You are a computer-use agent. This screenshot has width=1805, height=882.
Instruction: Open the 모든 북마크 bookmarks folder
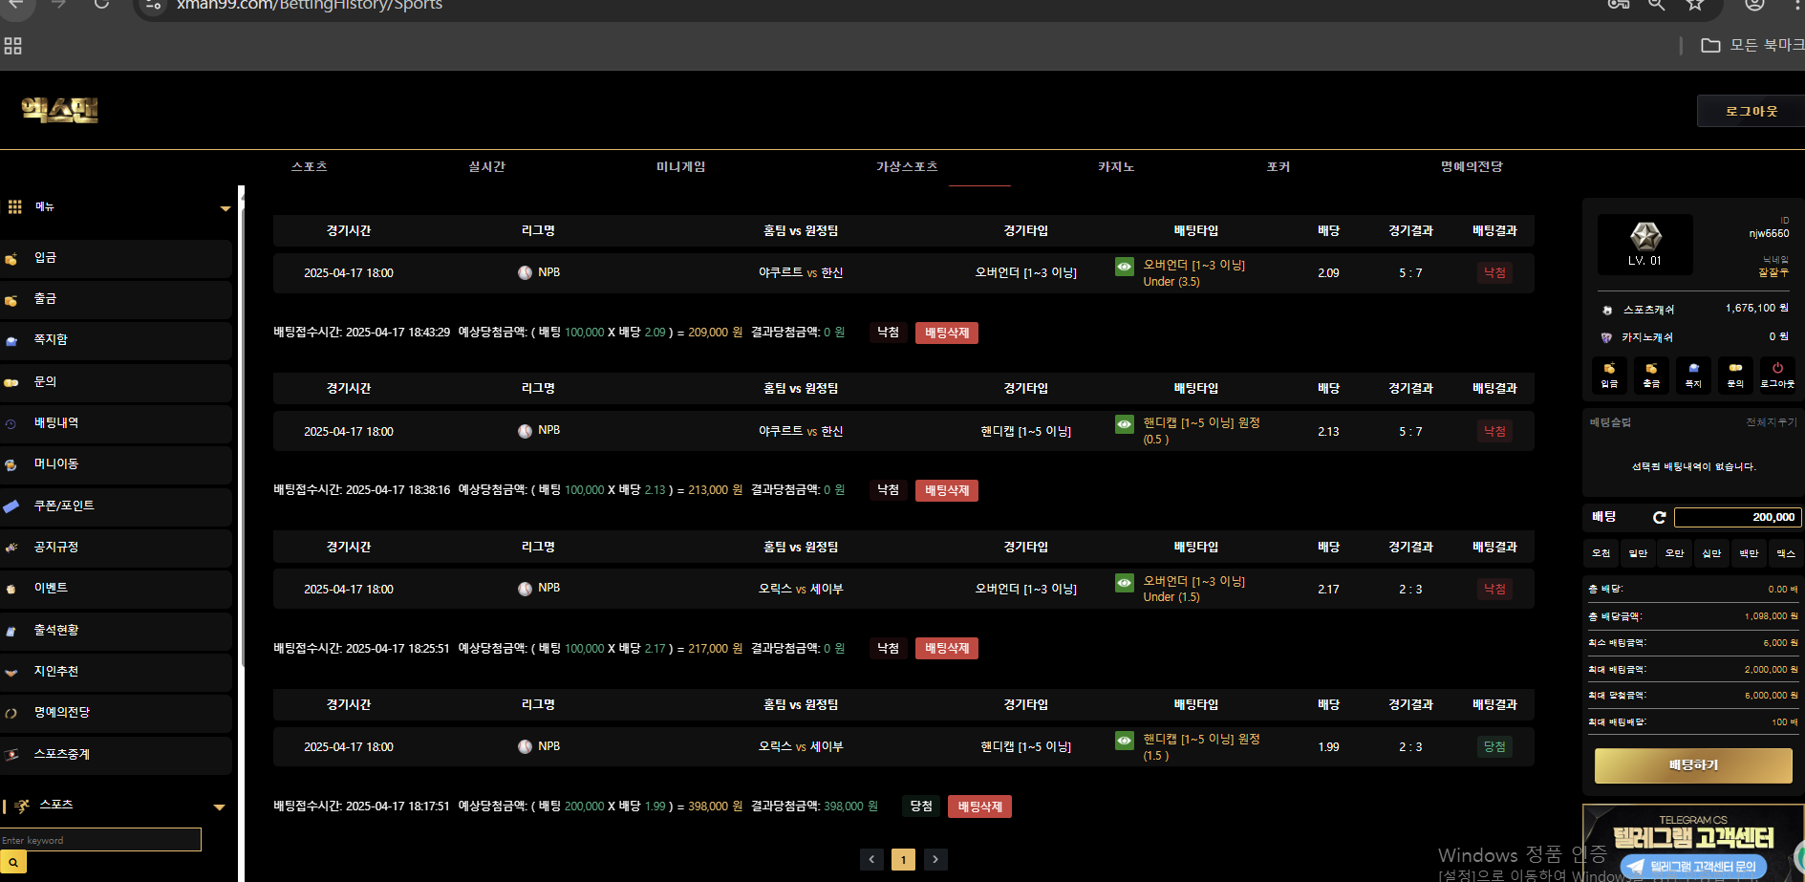click(1752, 45)
